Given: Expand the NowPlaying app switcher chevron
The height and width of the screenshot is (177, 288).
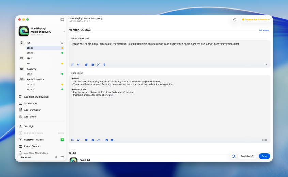Looking at the screenshot, I should (x=64, y=31).
